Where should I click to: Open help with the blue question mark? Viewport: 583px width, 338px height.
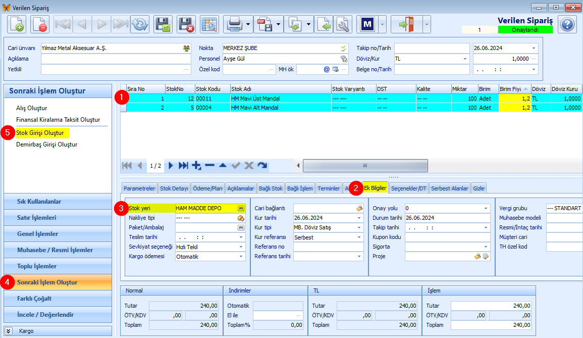pyautogui.click(x=567, y=25)
